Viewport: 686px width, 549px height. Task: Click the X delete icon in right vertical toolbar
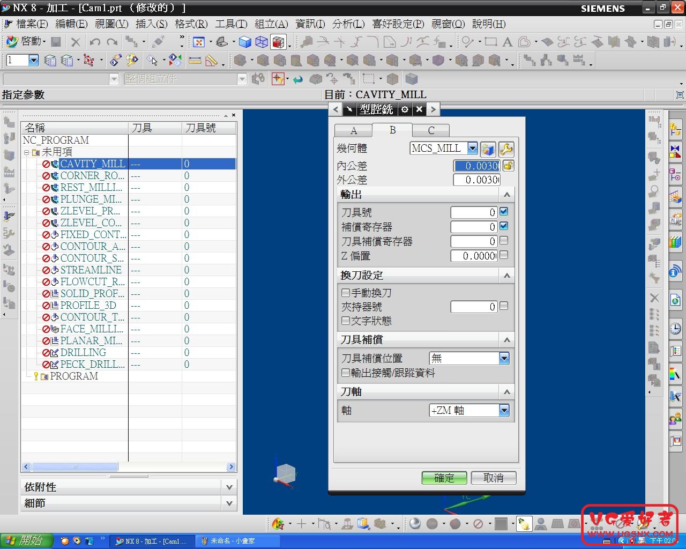(x=654, y=298)
